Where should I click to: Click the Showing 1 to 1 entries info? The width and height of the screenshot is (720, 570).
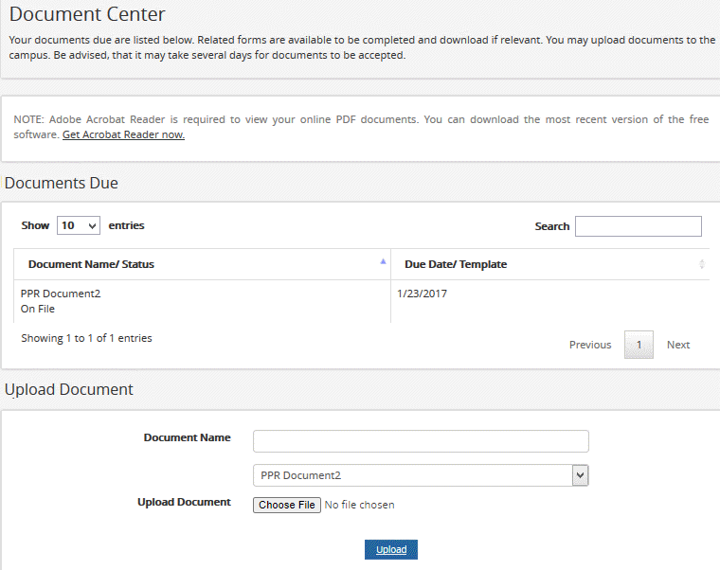click(86, 338)
